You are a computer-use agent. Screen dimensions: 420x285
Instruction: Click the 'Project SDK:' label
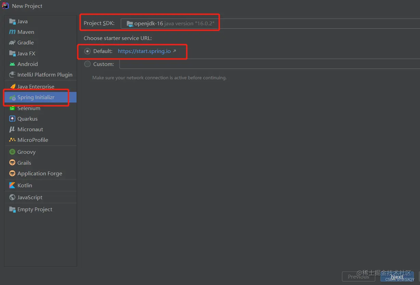(99, 23)
